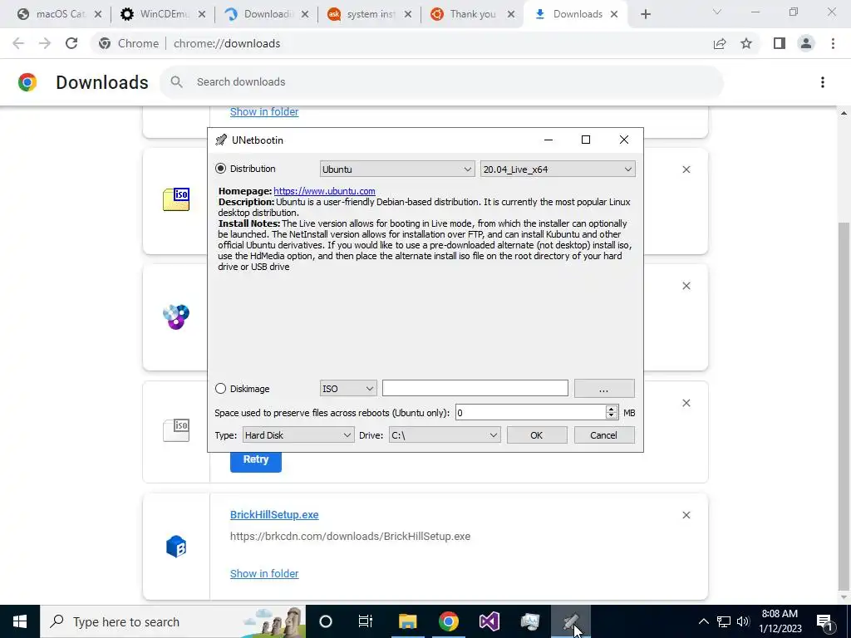Click the top Show in folder link

point(264,112)
